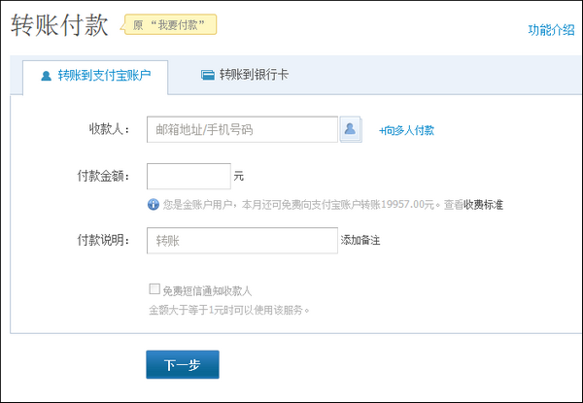
Task: Focus the 付款金额 amount input field
Action: pyautogui.click(x=189, y=176)
